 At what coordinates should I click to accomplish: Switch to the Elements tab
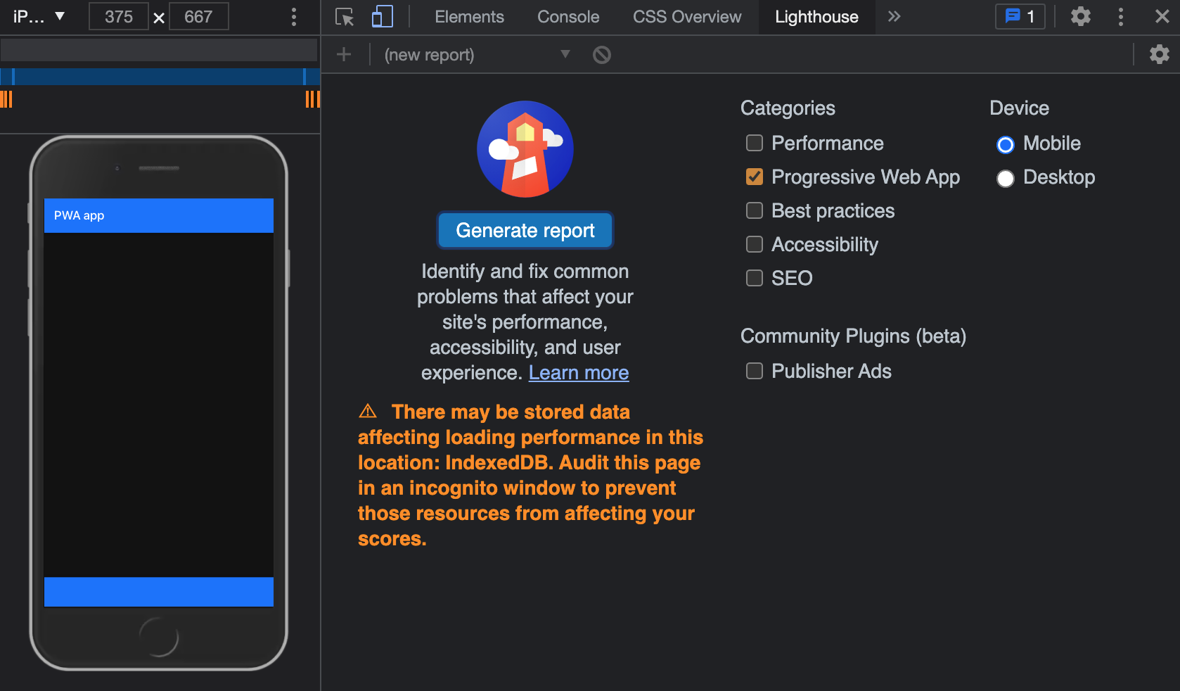469,17
